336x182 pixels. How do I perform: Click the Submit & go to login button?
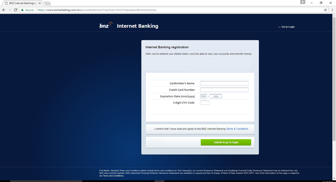226,142
